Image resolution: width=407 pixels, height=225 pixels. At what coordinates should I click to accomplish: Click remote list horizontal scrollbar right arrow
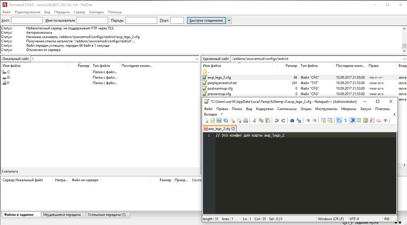click(x=404, y=165)
